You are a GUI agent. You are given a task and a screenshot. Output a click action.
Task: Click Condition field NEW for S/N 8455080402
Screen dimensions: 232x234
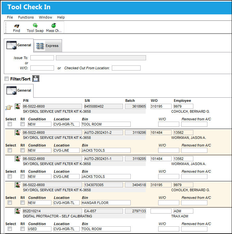click(40, 124)
